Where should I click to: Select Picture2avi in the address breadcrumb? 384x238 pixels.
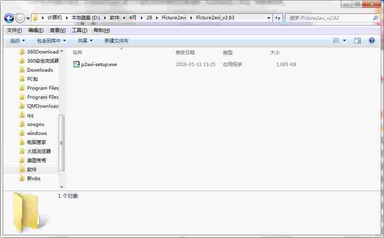pos(174,18)
